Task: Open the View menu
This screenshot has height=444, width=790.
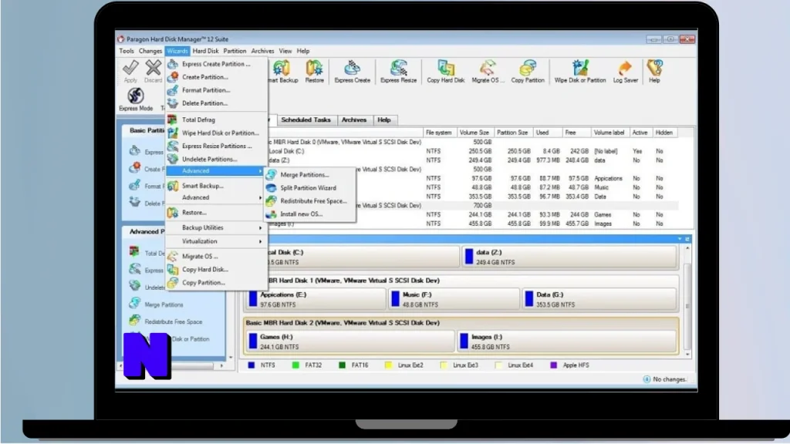Action: coord(285,51)
